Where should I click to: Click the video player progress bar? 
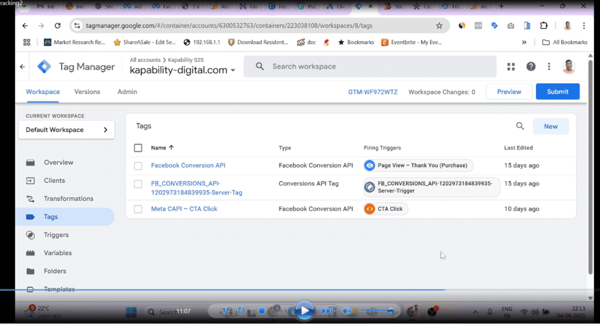pos(234,289)
